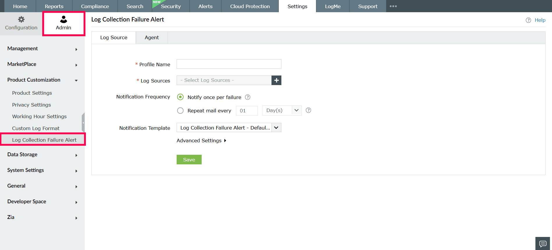Screen dimensions: 552x250
Task: Go to the Home tab
Action: [20, 6]
